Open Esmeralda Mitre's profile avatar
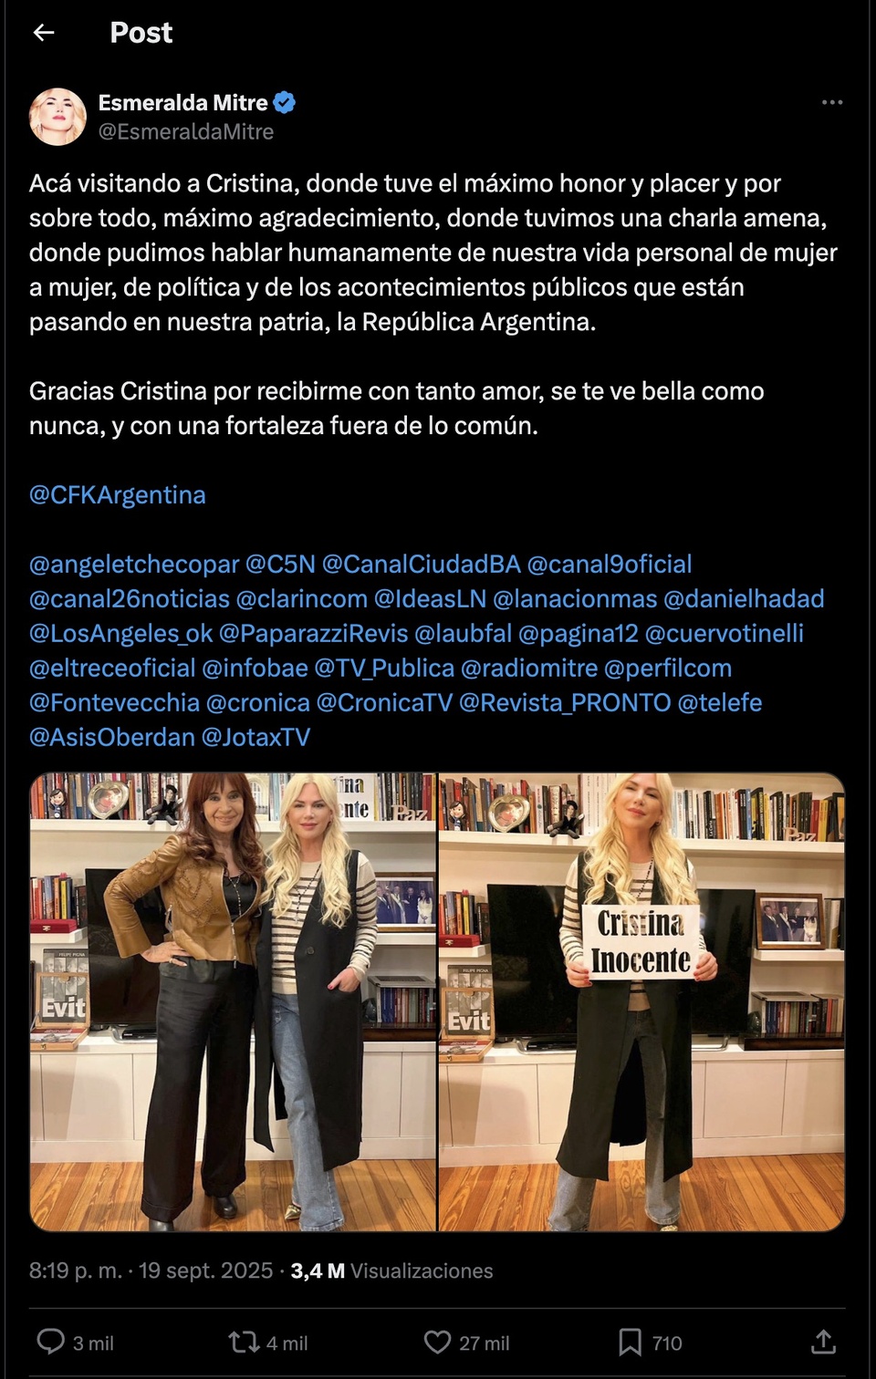 57,117
